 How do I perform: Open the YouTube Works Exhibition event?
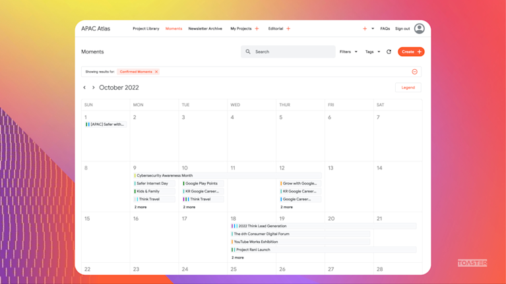[x=300, y=242]
